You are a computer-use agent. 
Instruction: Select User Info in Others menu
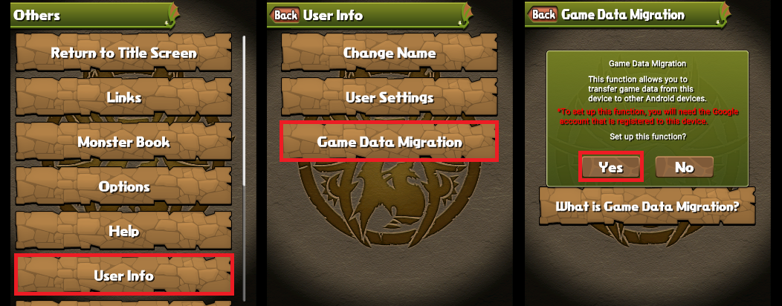(x=123, y=275)
